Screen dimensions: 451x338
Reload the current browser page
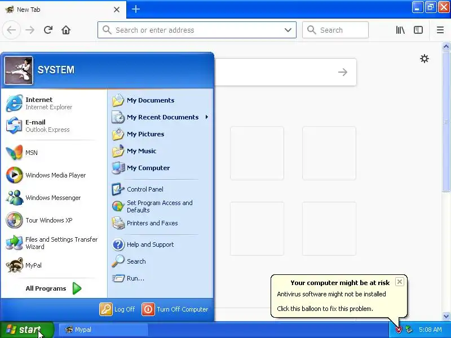[x=48, y=30]
